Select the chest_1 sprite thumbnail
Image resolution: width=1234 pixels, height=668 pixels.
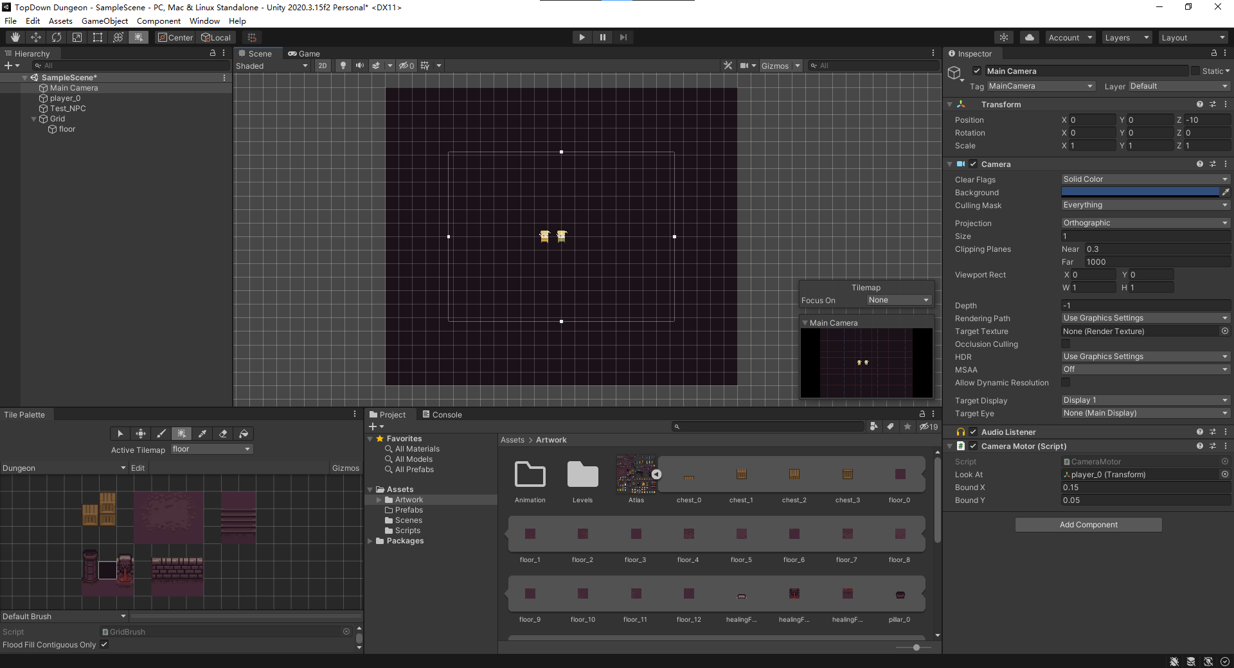click(741, 475)
